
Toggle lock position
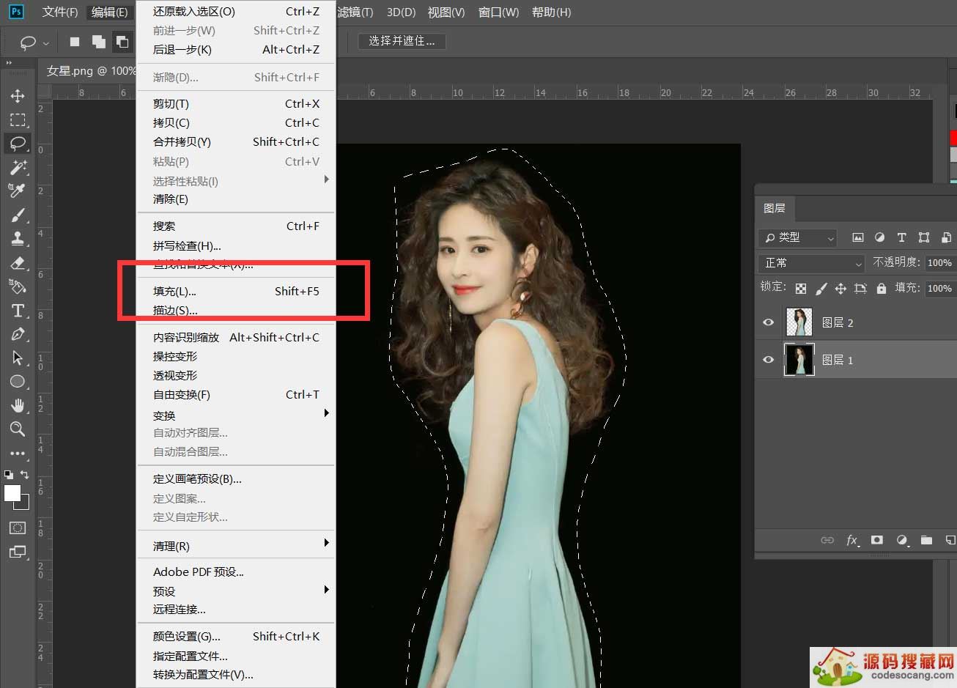coord(840,288)
